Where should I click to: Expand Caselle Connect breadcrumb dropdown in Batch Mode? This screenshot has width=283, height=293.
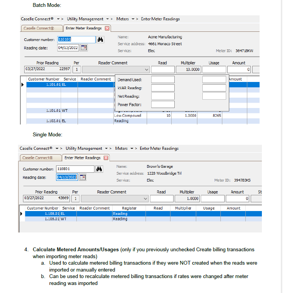click(x=58, y=19)
